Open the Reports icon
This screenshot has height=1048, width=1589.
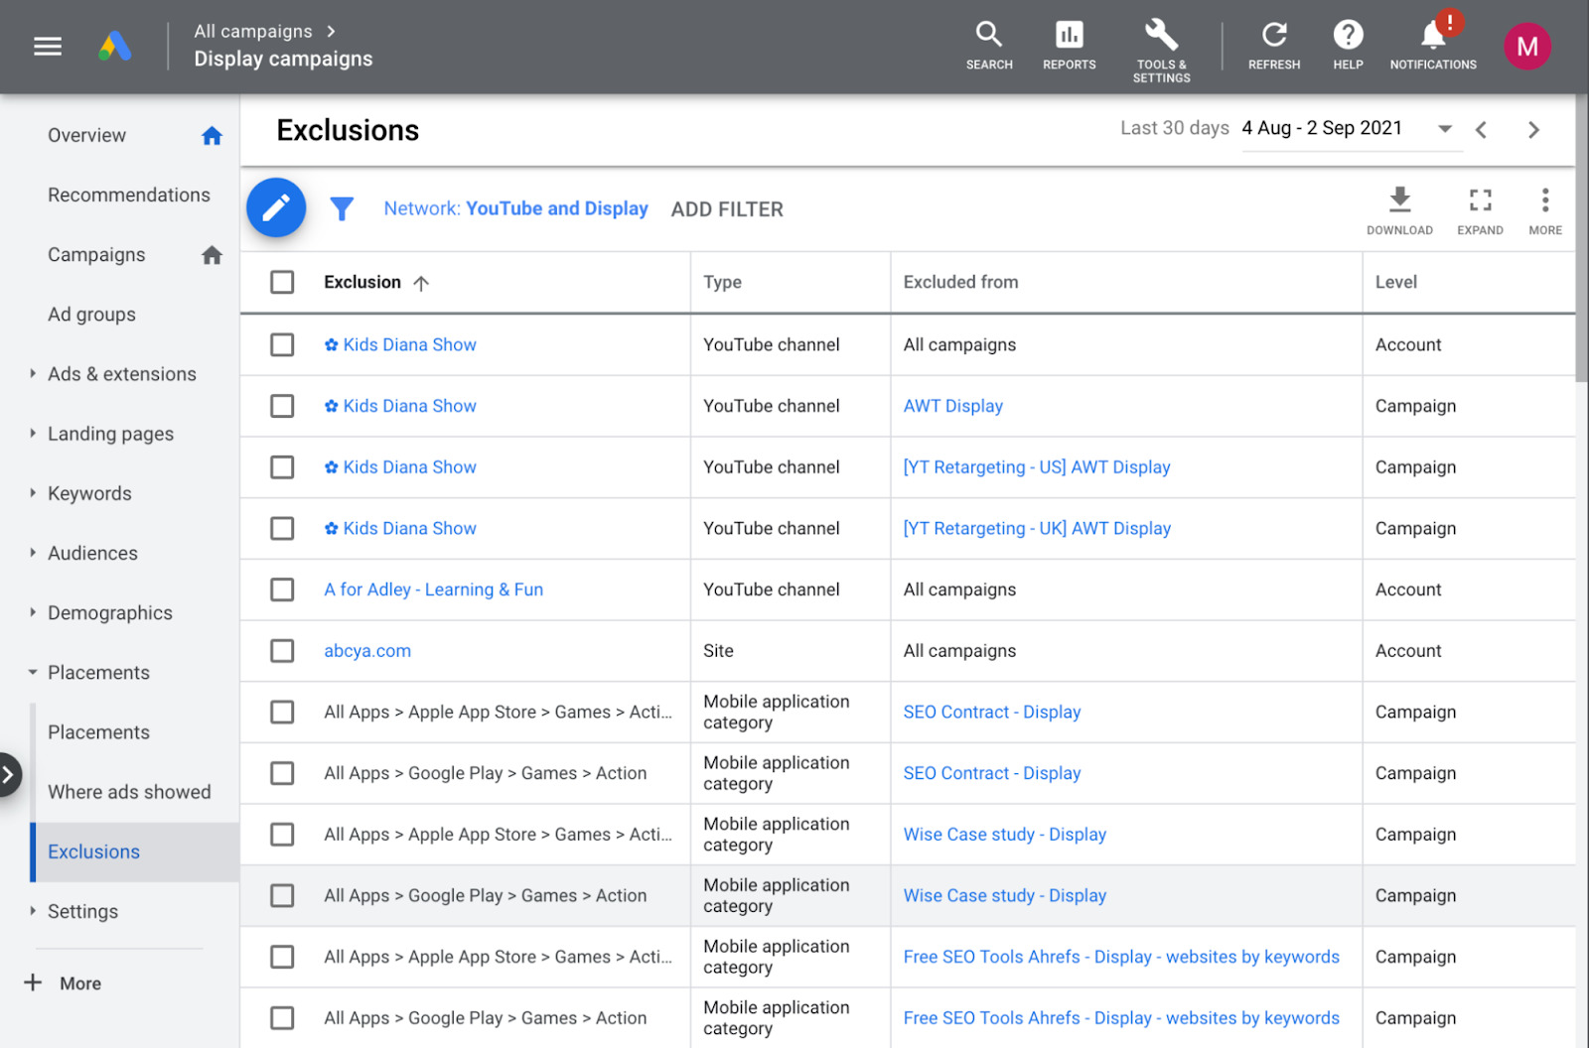tap(1069, 36)
